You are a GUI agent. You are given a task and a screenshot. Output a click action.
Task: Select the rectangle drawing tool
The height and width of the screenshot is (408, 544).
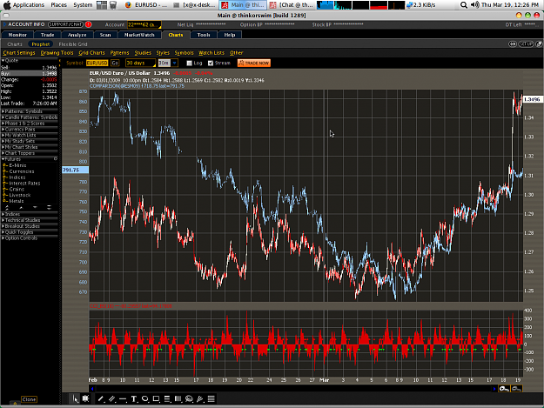[156, 399]
